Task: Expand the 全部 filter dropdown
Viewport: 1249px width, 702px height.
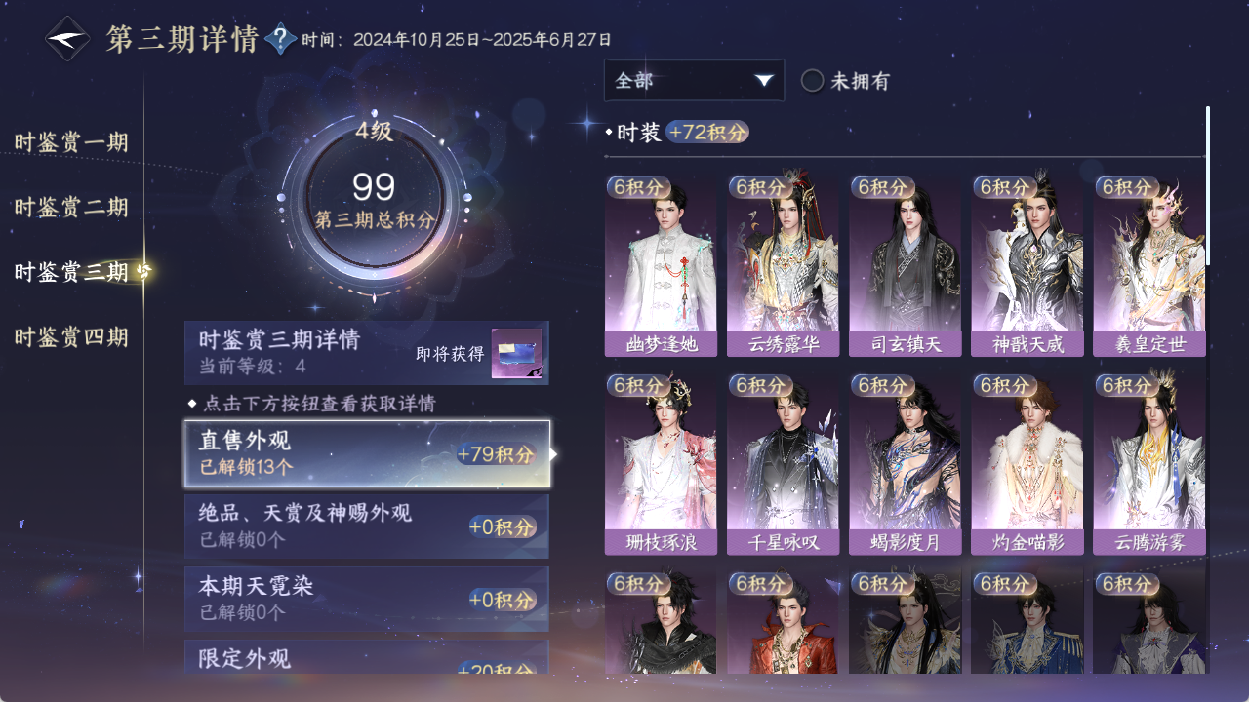Action: point(694,80)
